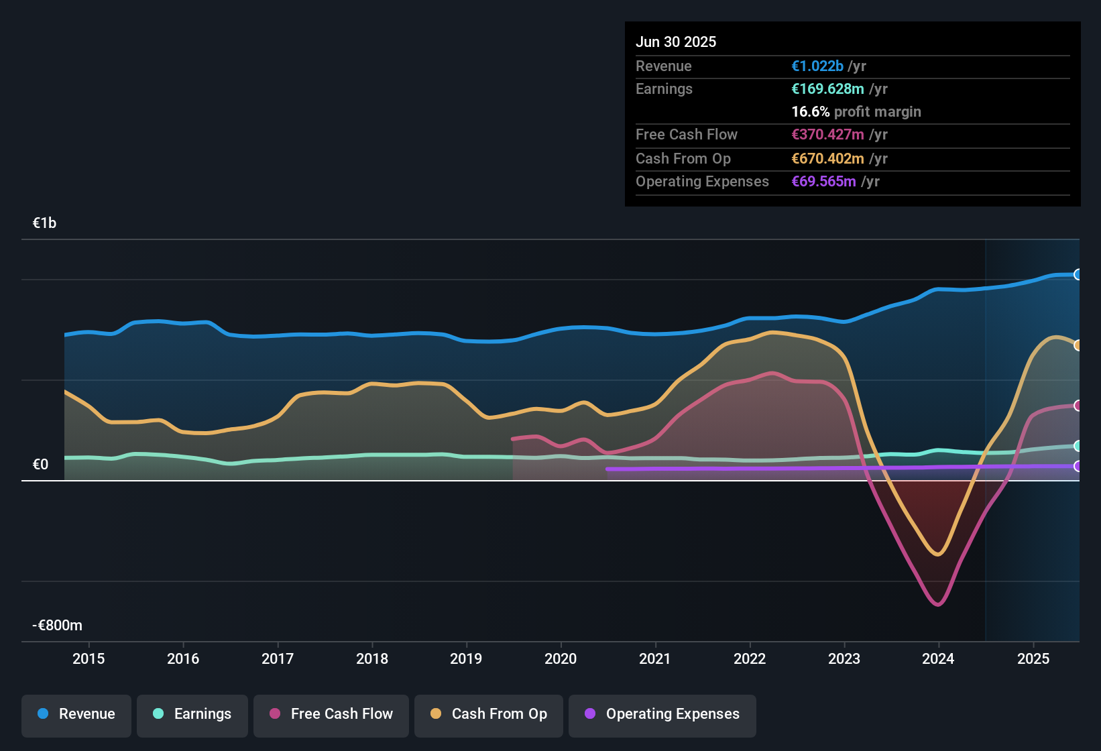Viewport: 1101px width, 751px height.
Task: Click the blue Revenue legend dot
Action: click(x=42, y=714)
